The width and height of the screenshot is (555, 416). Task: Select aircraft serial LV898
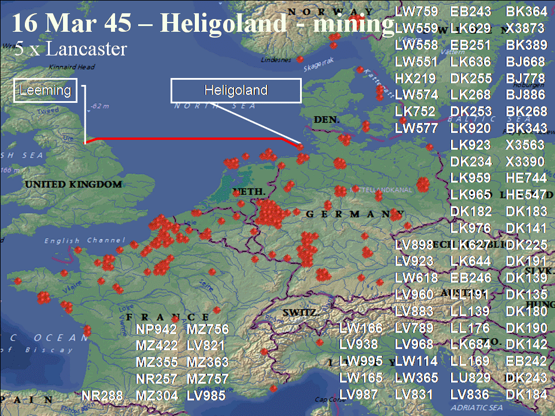(414, 245)
